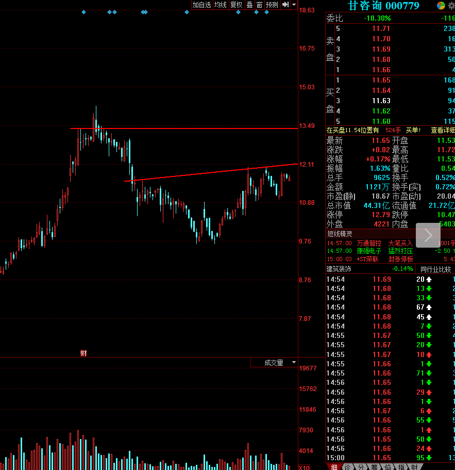Click the 叠 overlay chart icon
Viewport: 455px width, 470px height.
pos(249,5)
